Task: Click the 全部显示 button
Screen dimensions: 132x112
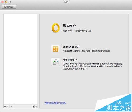Action: pyautogui.click(x=9, y=7)
